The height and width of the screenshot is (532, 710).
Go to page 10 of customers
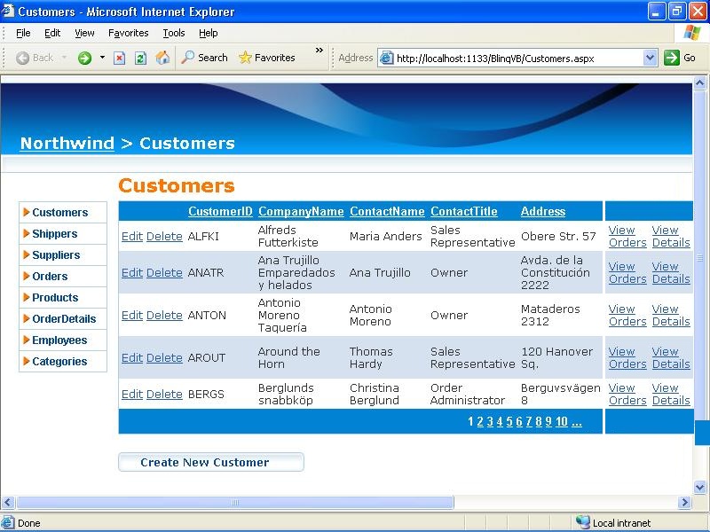click(562, 422)
